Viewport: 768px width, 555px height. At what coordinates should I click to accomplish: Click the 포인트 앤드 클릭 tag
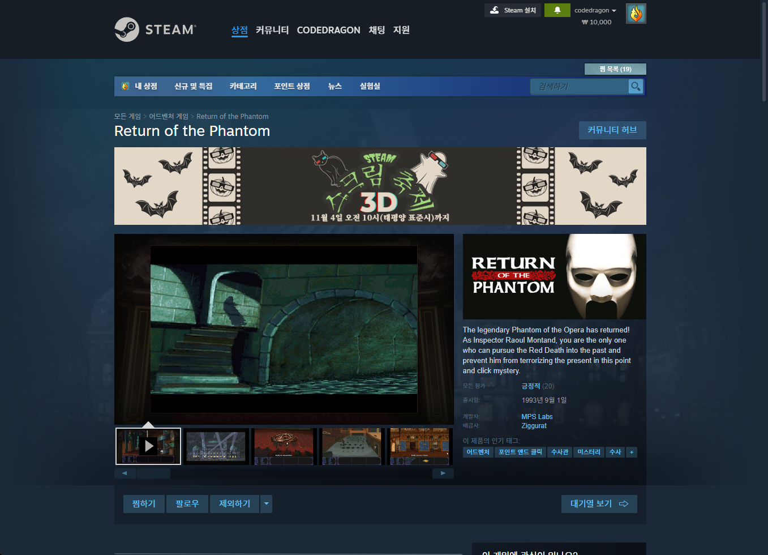click(520, 452)
